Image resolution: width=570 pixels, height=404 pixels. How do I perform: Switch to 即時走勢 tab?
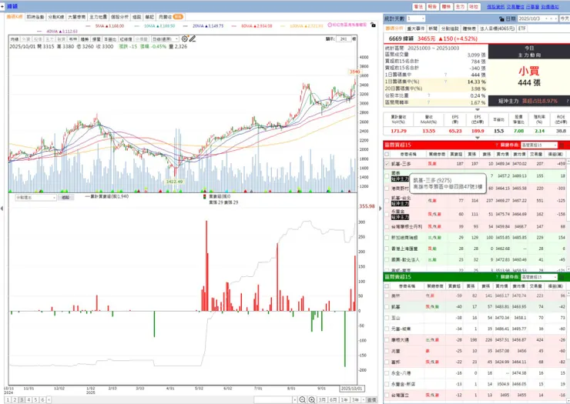coord(35,17)
